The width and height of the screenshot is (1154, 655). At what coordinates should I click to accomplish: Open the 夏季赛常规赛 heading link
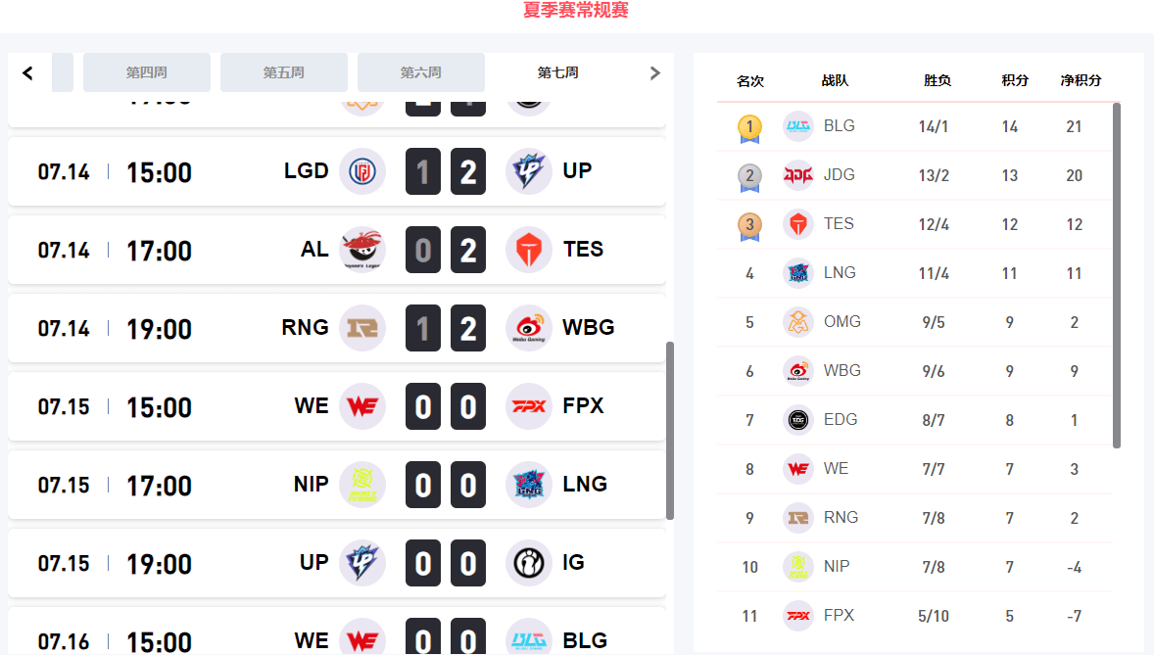pos(576,11)
